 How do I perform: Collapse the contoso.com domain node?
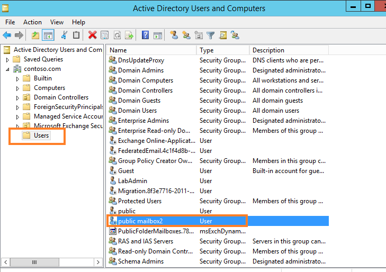click(7, 69)
